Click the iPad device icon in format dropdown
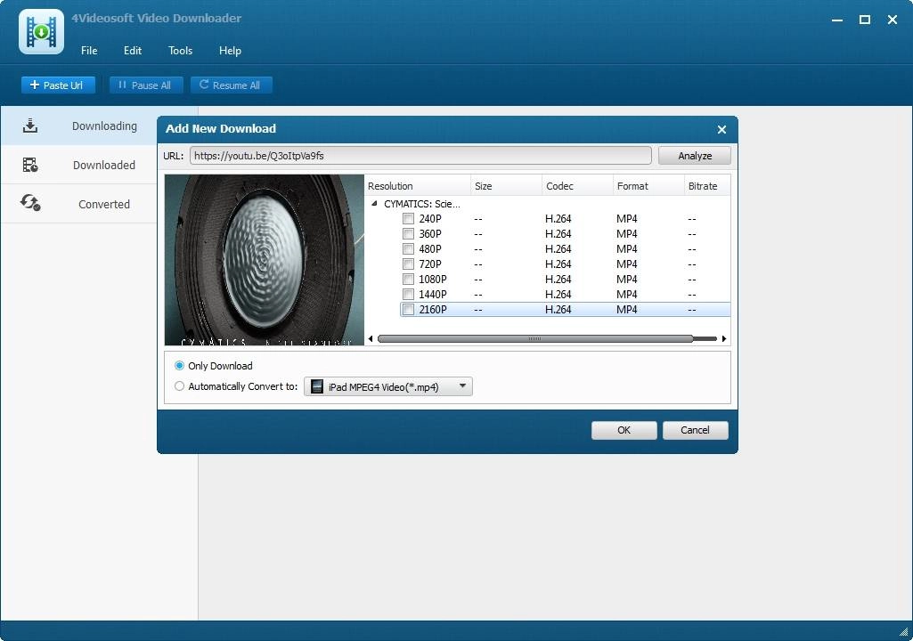This screenshot has height=641, width=913. (x=317, y=386)
